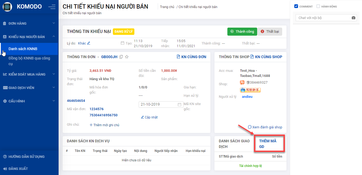The width and height of the screenshot is (362, 175).
Task: Click the Aliwangwang chat badge icon
Action: tap(250, 90)
